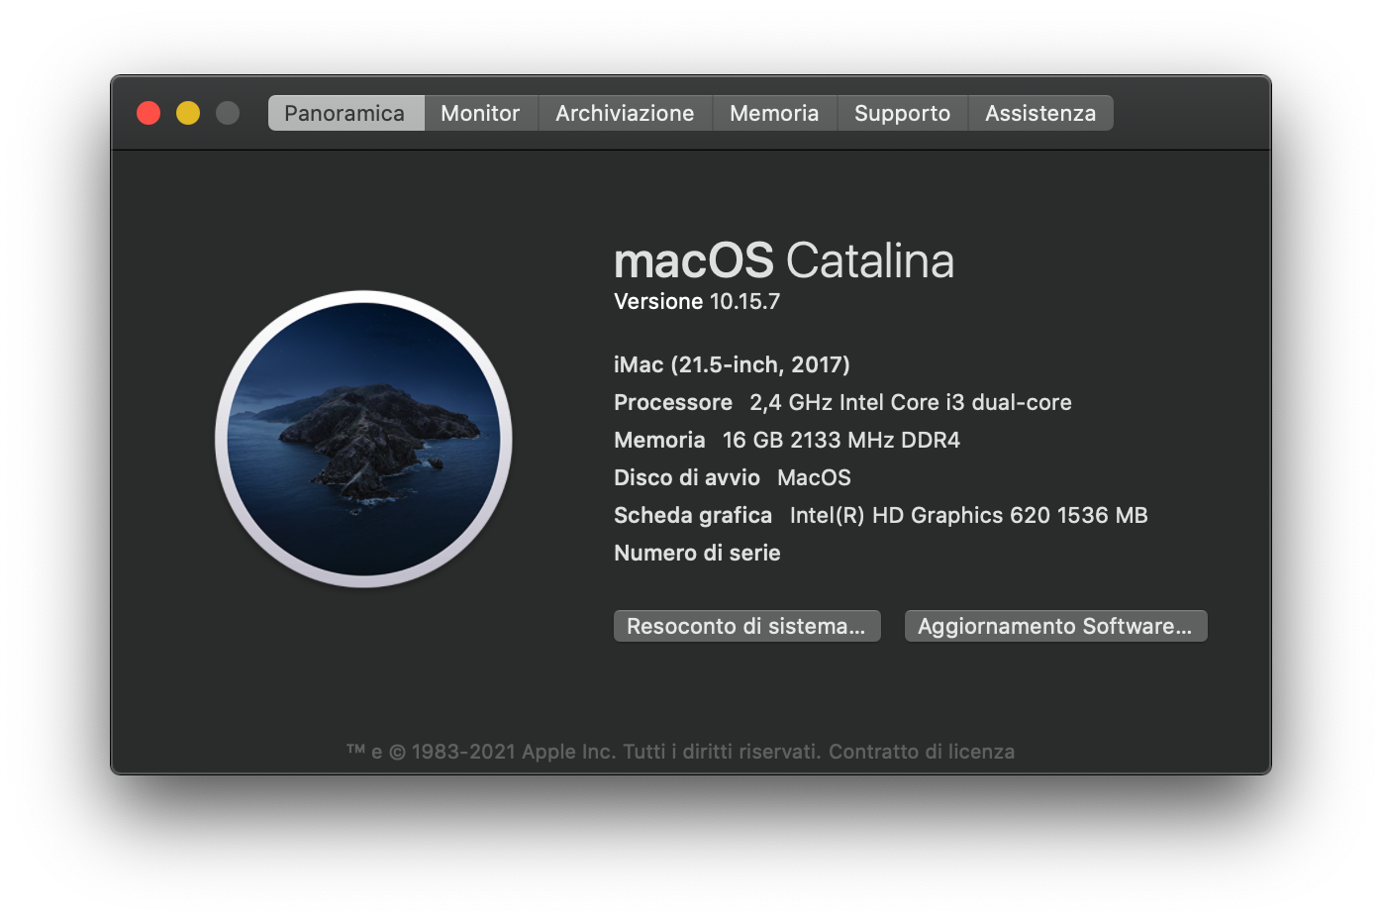
Task: Click the Scheda grafica label
Action: coord(693,515)
